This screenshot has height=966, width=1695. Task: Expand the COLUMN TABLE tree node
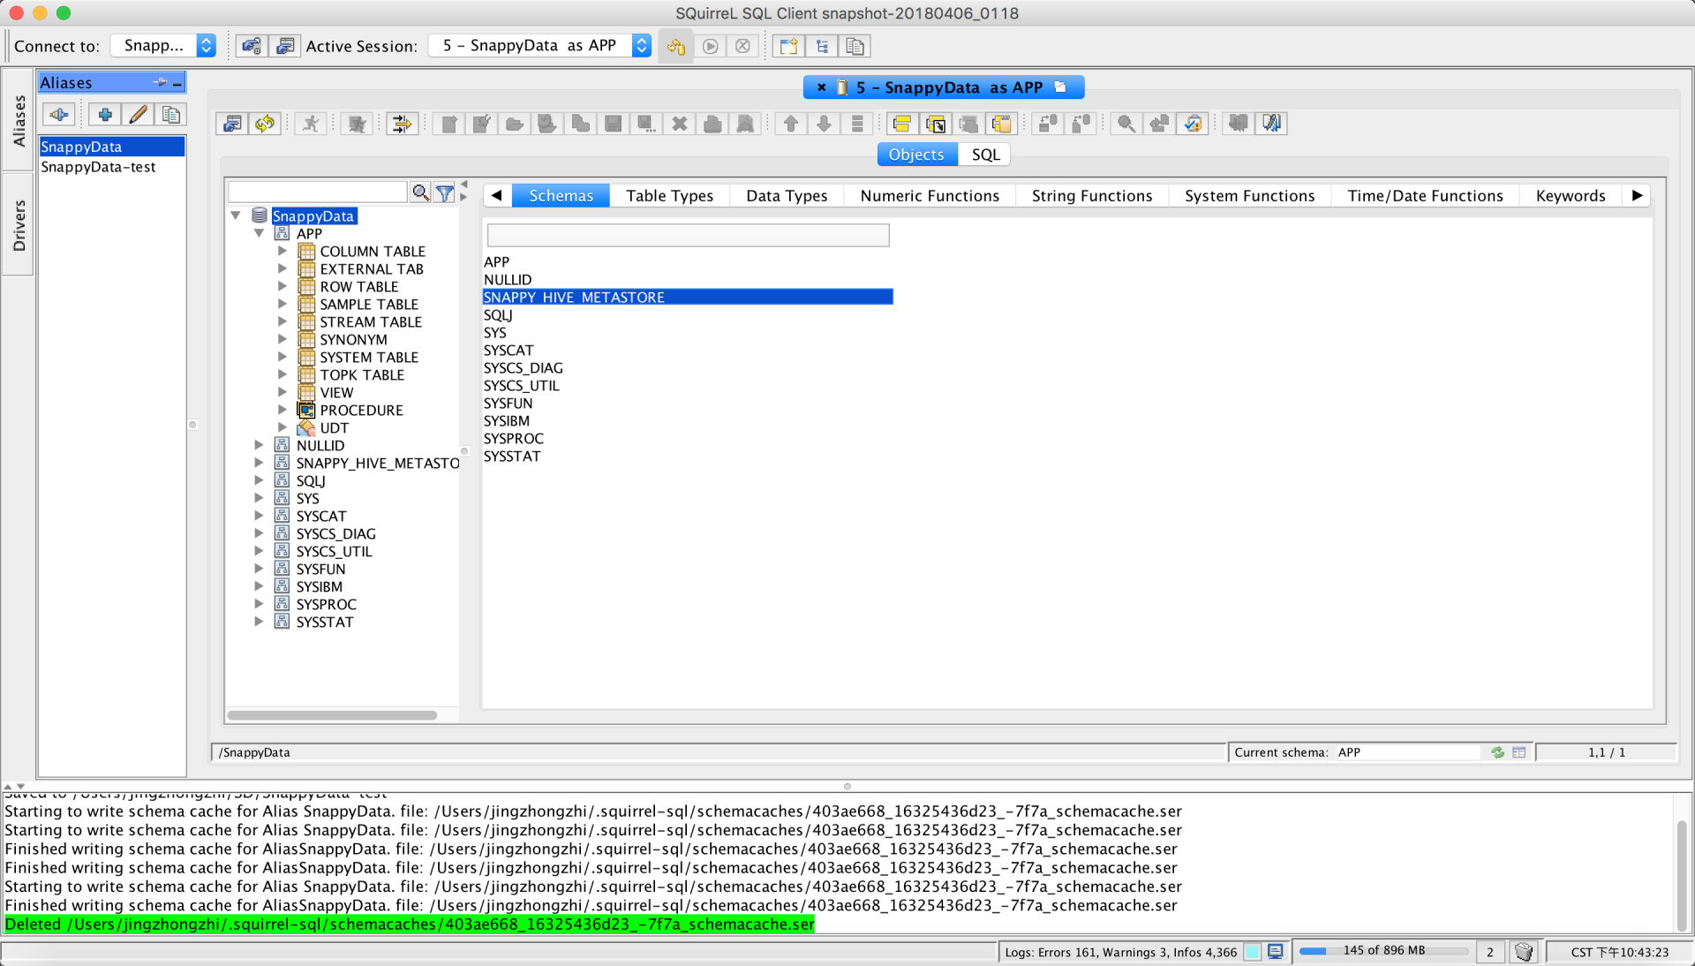pyautogui.click(x=282, y=252)
